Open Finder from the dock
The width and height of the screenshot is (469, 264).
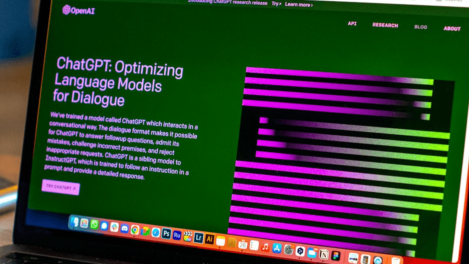[x=74, y=222]
